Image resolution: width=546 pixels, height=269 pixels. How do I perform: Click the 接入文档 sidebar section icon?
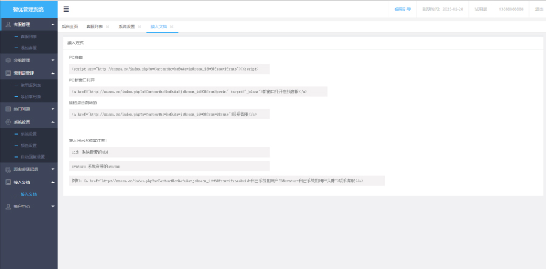pyautogui.click(x=8, y=182)
